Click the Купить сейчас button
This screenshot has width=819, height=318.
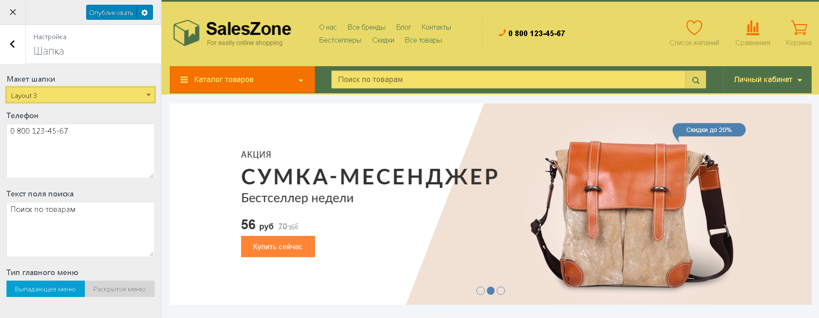[x=278, y=247]
